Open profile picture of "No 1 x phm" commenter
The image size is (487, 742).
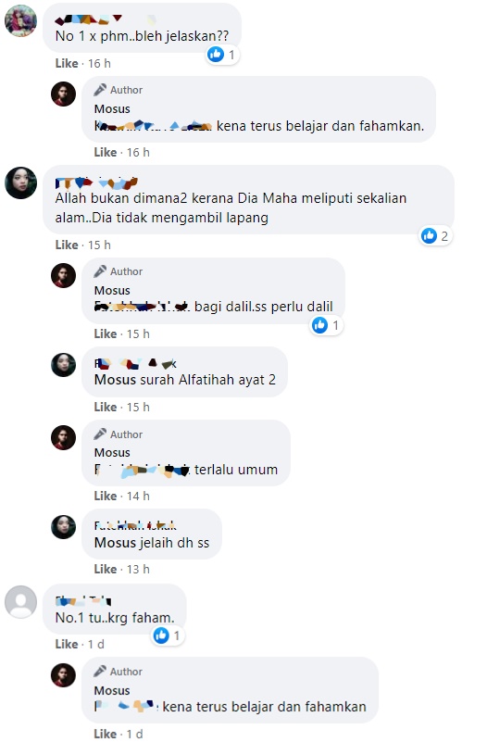pyautogui.click(x=20, y=20)
